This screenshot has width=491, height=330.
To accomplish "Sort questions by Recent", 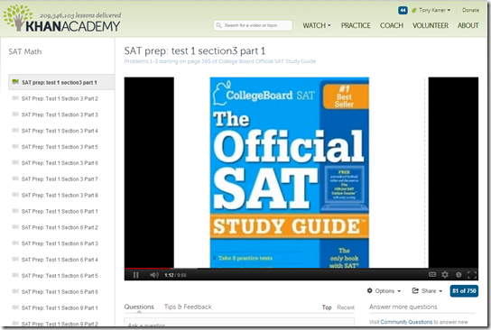I will 346,307.
